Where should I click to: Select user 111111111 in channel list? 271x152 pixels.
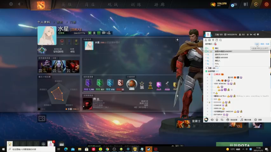(217, 102)
